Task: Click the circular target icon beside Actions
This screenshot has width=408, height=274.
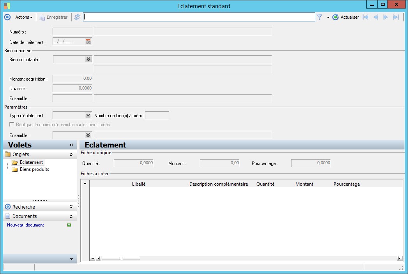Action: coord(7,17)
